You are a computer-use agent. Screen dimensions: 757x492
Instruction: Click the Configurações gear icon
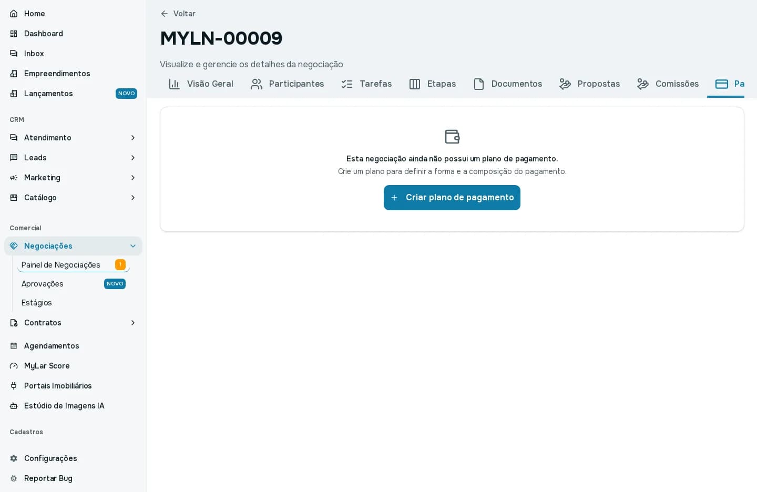pos(14,458)
